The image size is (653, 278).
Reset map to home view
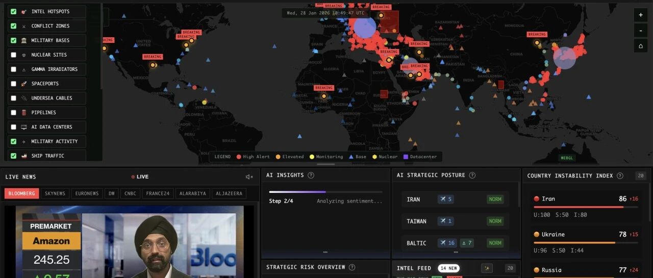point(641,45)
